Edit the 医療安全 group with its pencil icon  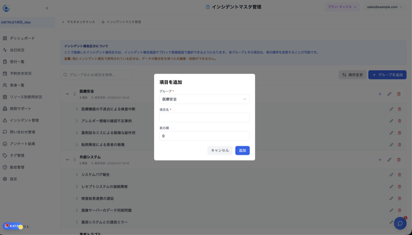(x=390, y=93)
